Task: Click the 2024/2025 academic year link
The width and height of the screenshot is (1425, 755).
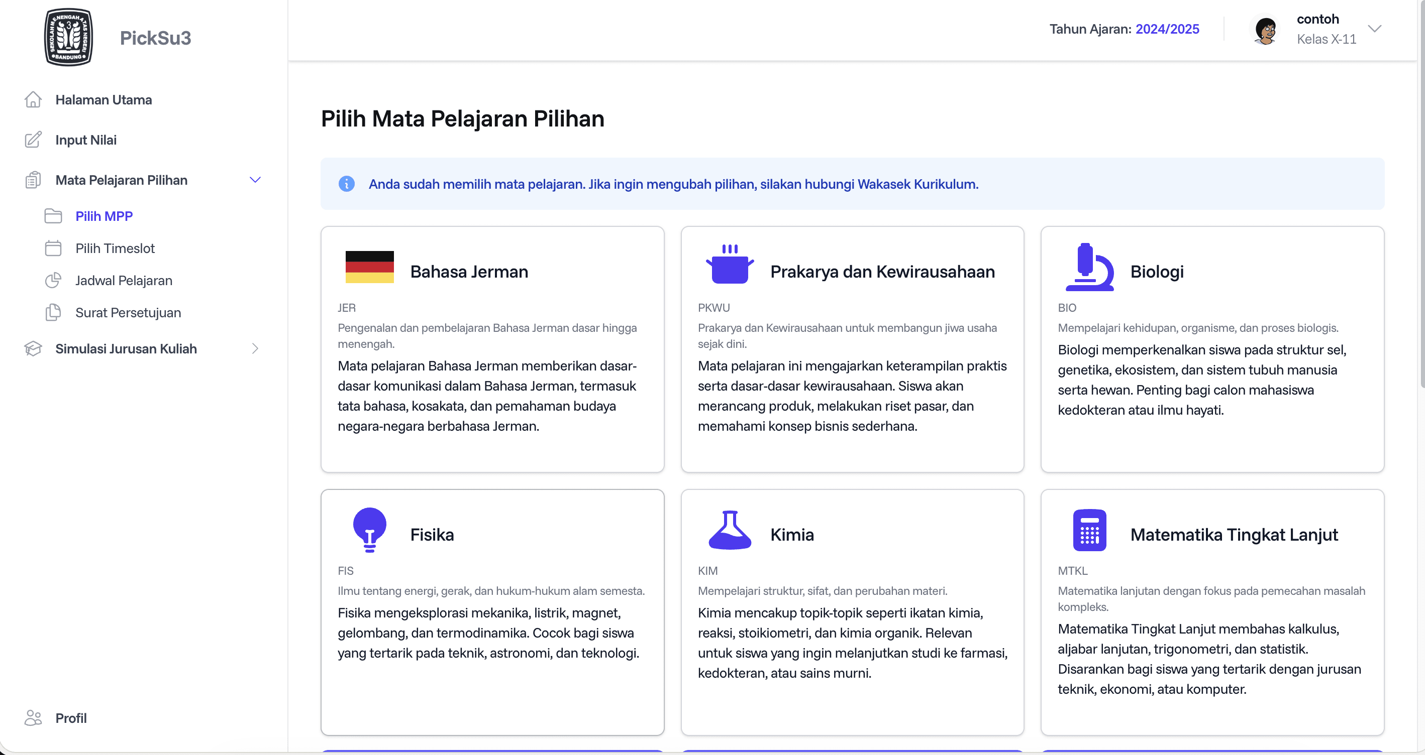Action: click(1167, 29)
